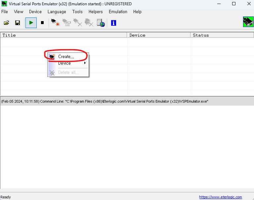Click the Ready status bar text

coord(6,197)
